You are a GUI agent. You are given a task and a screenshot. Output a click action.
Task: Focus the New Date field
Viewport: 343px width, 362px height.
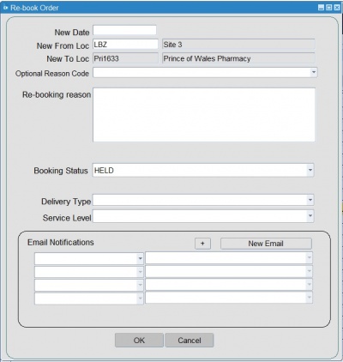tap(124, 30)
